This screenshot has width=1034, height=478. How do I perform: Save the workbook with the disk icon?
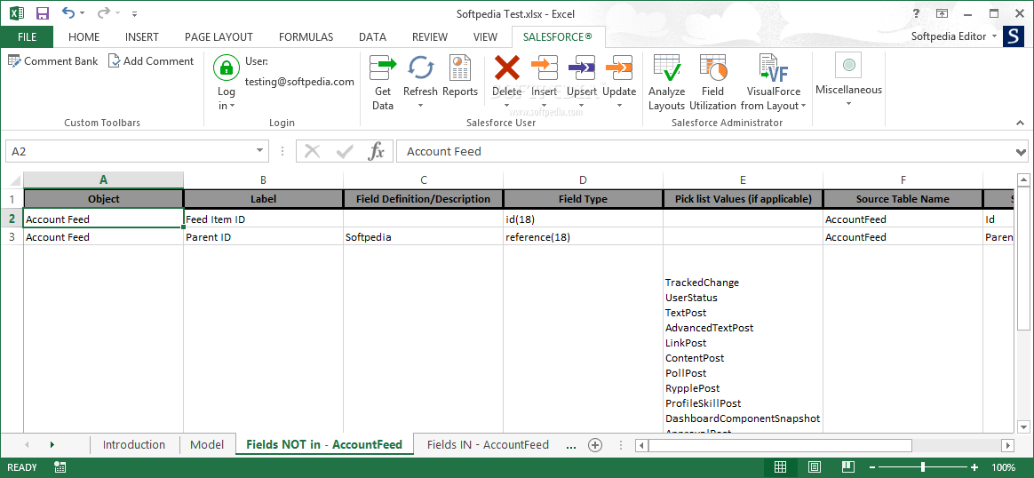pyautogui.click(x=43, y=12)
